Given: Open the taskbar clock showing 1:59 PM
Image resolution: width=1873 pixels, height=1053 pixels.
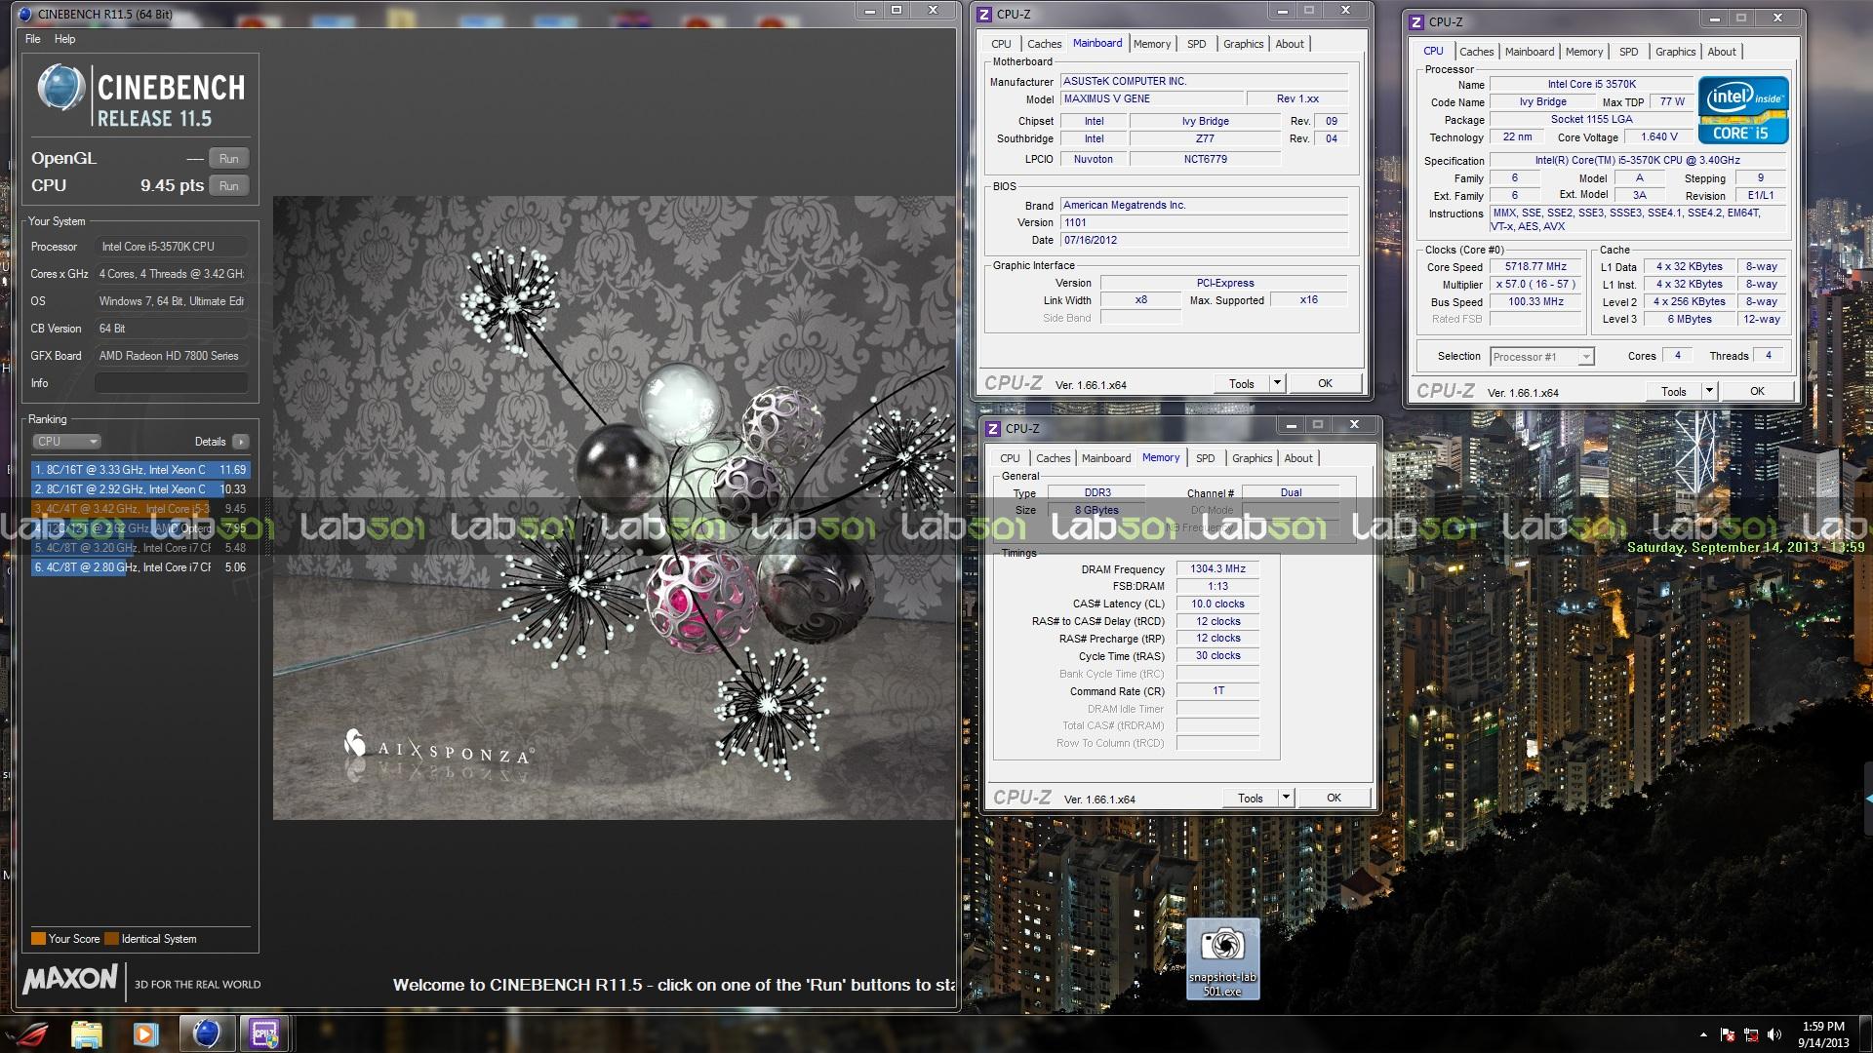Looking at the screenshot, I should click(1823, 1034).
